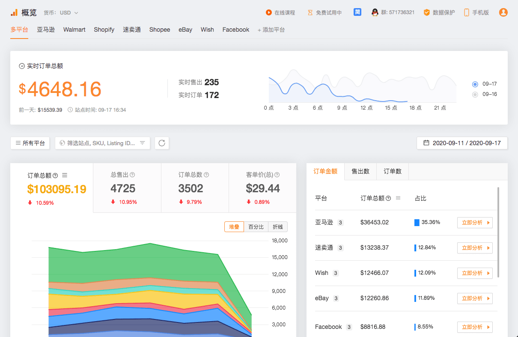The height and width of the screenshot is (337, 518).
Task: Switch chart to 百分比 view
Action: pyautogui.click(x=256, y=227)
